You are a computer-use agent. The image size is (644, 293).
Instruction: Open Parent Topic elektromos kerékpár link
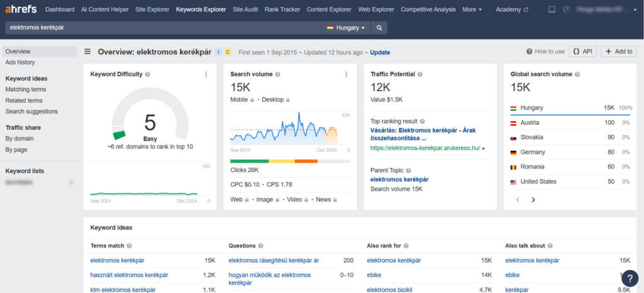coord(399,179)
